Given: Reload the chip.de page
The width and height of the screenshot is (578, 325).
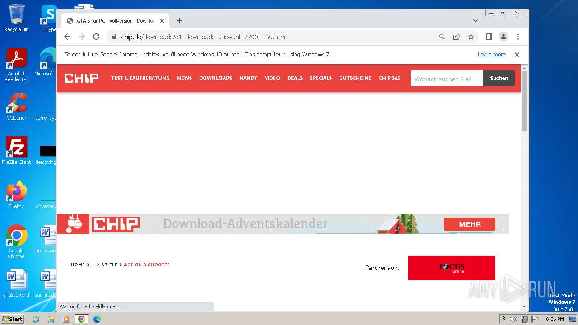Looking at the screenshot, I should (96, 37).
